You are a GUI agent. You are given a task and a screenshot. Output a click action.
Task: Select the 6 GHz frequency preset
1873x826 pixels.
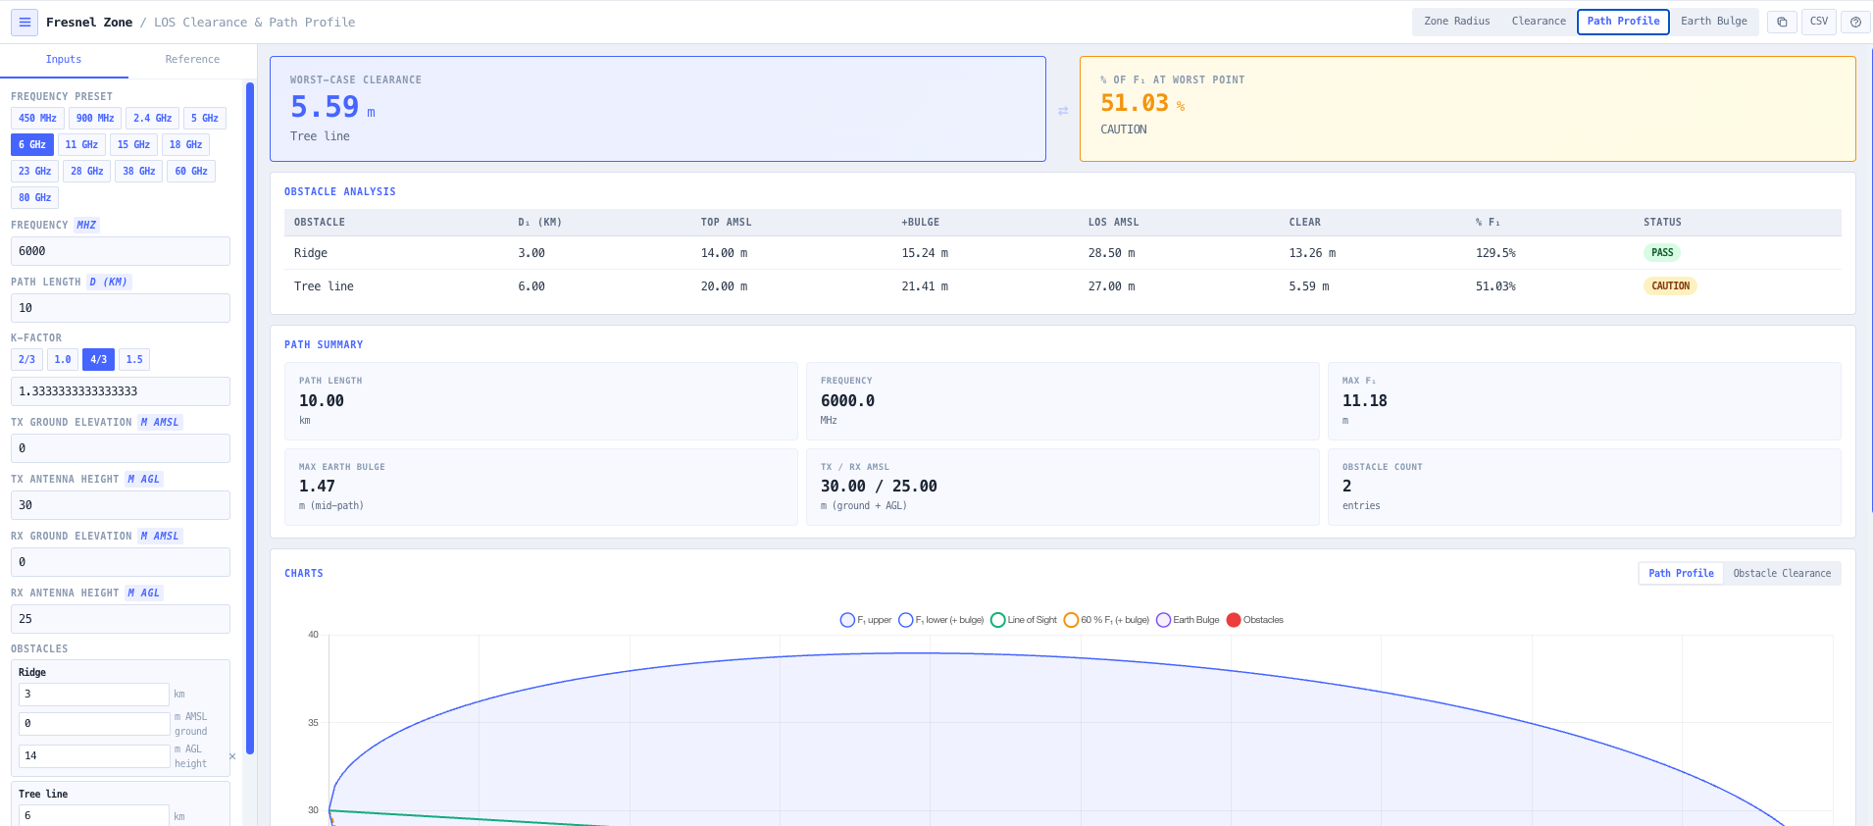[x=32, y=144]
